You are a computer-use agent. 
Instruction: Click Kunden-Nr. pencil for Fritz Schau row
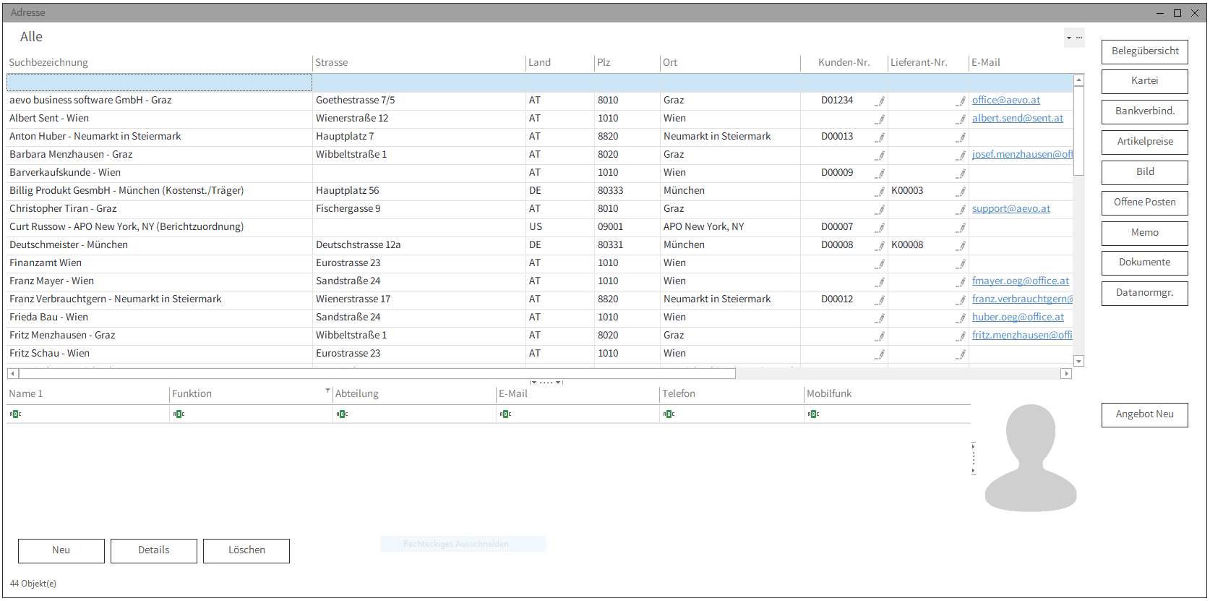[x=880, y=354]
